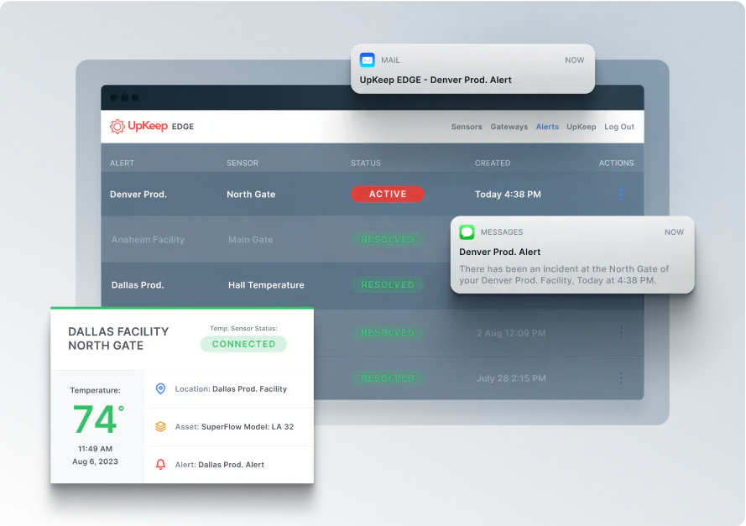Click the July 28 2:15 PM created time
Image resolution: width=746 pixels, height=526 pixels.
(511, 378)
